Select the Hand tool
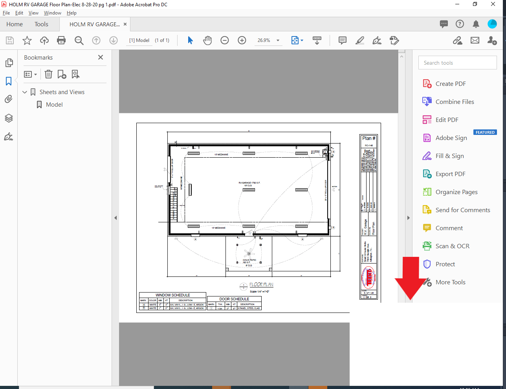 [x=207, y=40]
